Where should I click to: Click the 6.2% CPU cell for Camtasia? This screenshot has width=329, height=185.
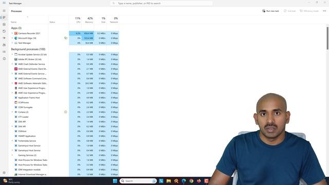75,33
